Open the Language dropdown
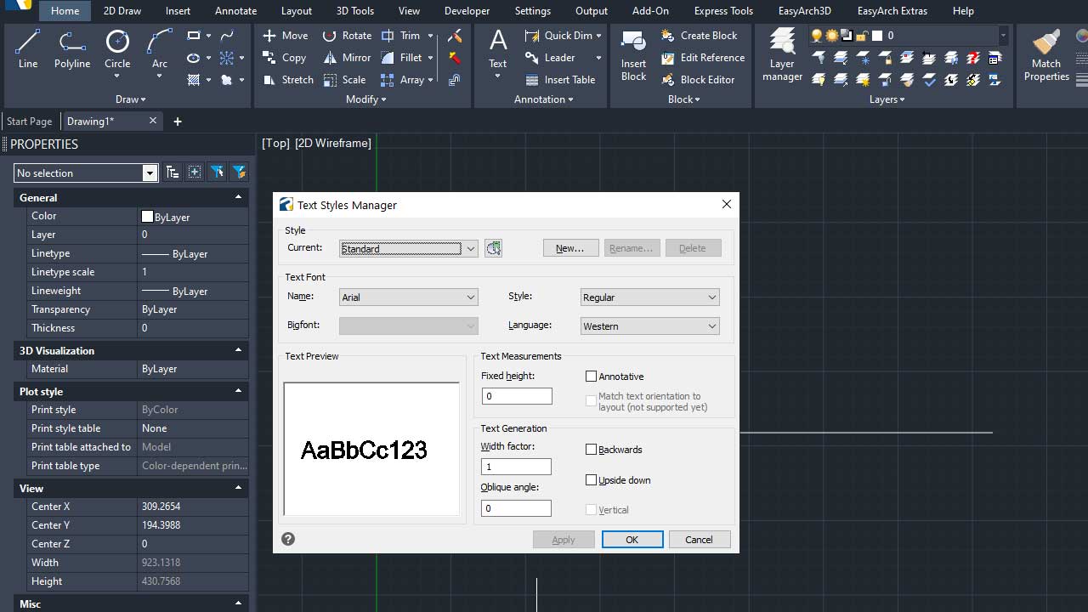 pyautogui.click(x=650, y=326)
